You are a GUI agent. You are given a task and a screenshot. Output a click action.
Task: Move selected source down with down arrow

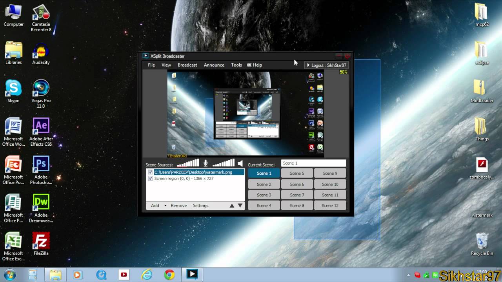(x=240, y=206)
